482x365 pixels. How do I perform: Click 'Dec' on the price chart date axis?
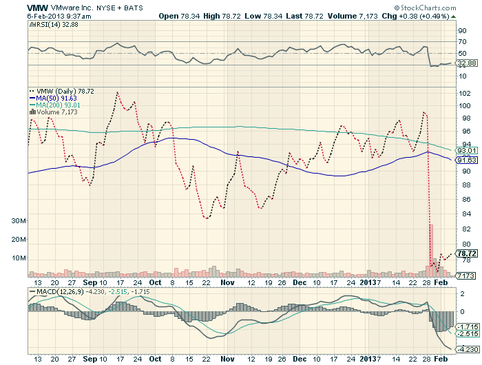(300, 282)
